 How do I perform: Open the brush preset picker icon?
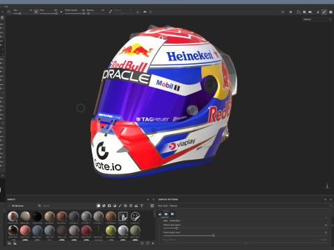tap(9, 12)
